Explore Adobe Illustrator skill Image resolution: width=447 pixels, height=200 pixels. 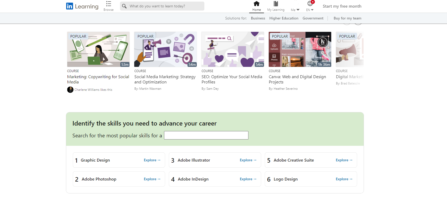pos(248,160)
